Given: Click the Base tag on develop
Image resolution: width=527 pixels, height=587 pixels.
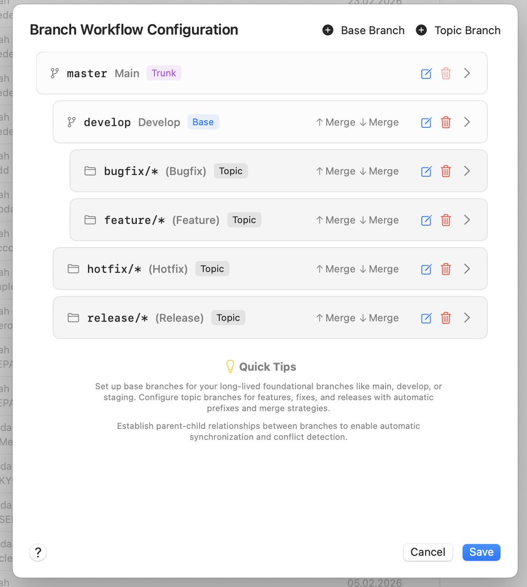Looking at the screenshot, I should tap(203, 122).
